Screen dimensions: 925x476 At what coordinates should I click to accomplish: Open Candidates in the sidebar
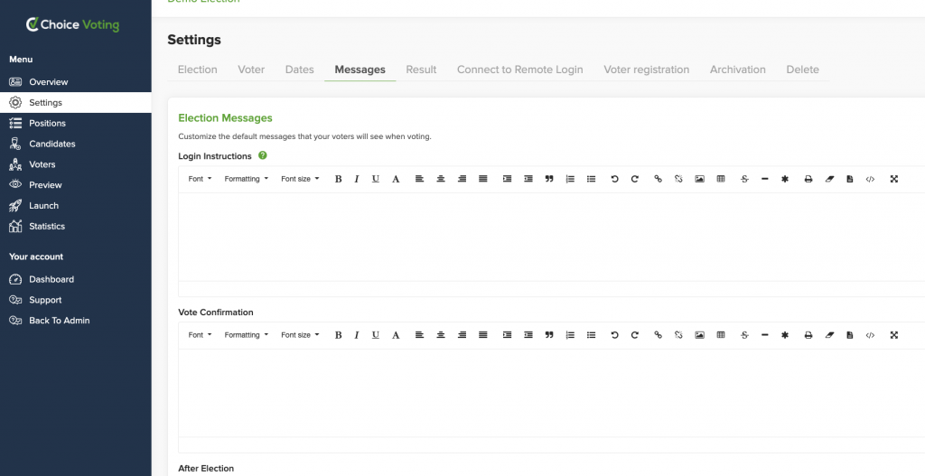point(76,144)
